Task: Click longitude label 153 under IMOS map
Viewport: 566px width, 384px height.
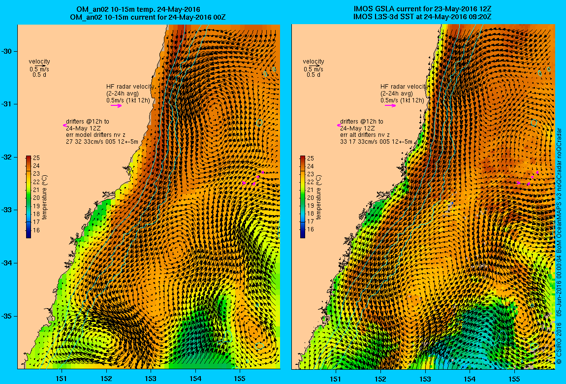Action: coord(425,379)
